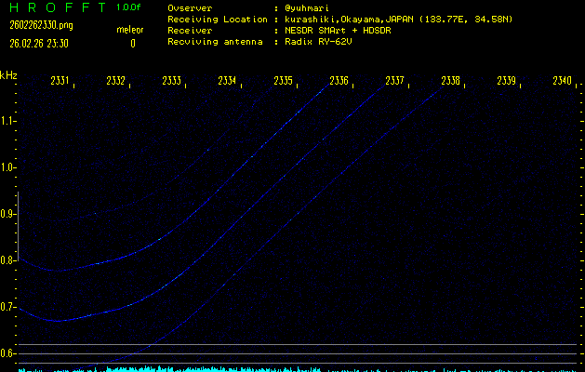
Task: Jump to the 2340 time marker
Action: click(x=561, y=81)
